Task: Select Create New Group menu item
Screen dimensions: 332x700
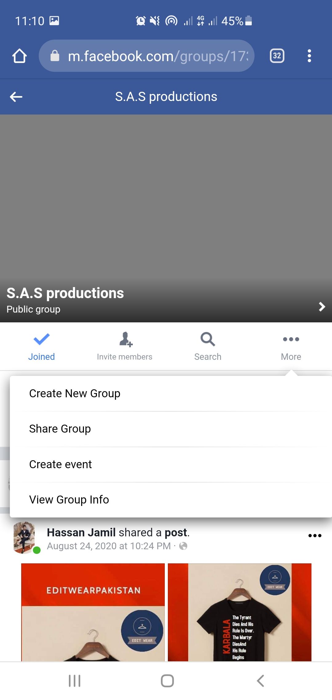Action: 75,393
